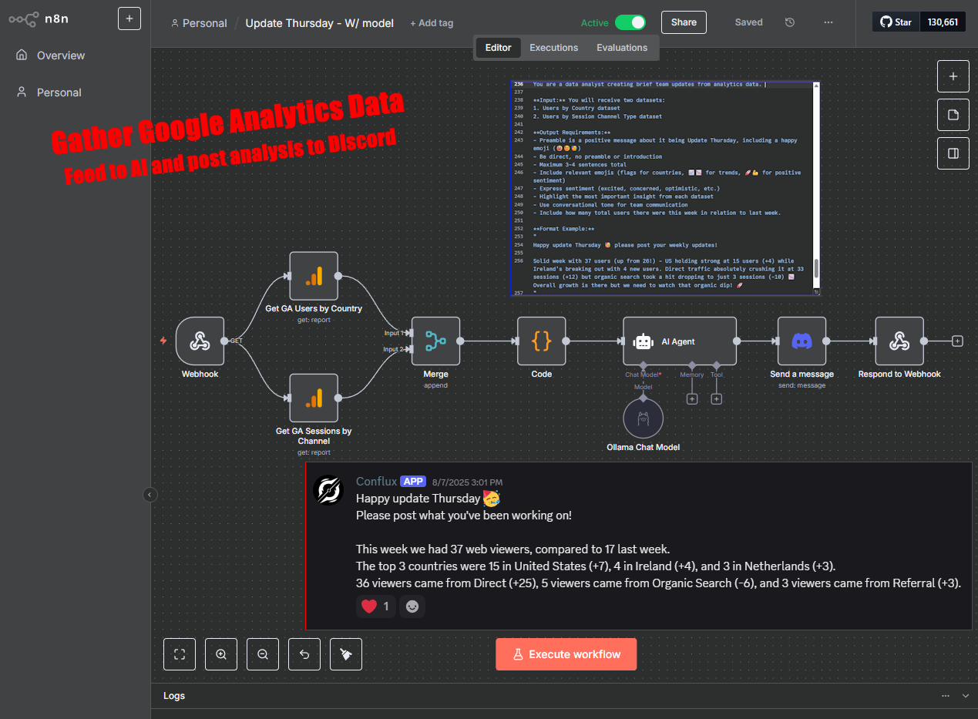978x719 pixels.
Task: Open the Overview page from the sidebar
Action: 51,55
